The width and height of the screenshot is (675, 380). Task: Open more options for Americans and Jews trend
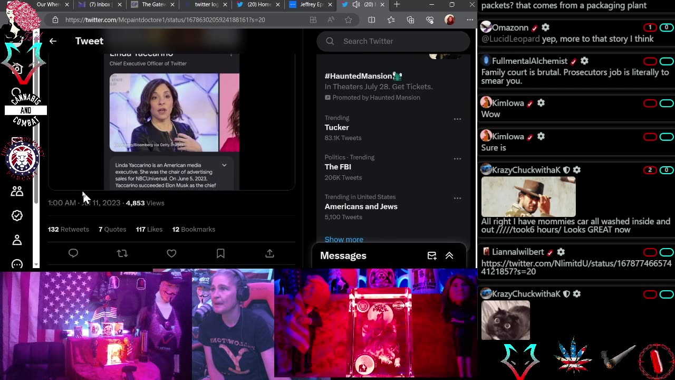[457, 198]
